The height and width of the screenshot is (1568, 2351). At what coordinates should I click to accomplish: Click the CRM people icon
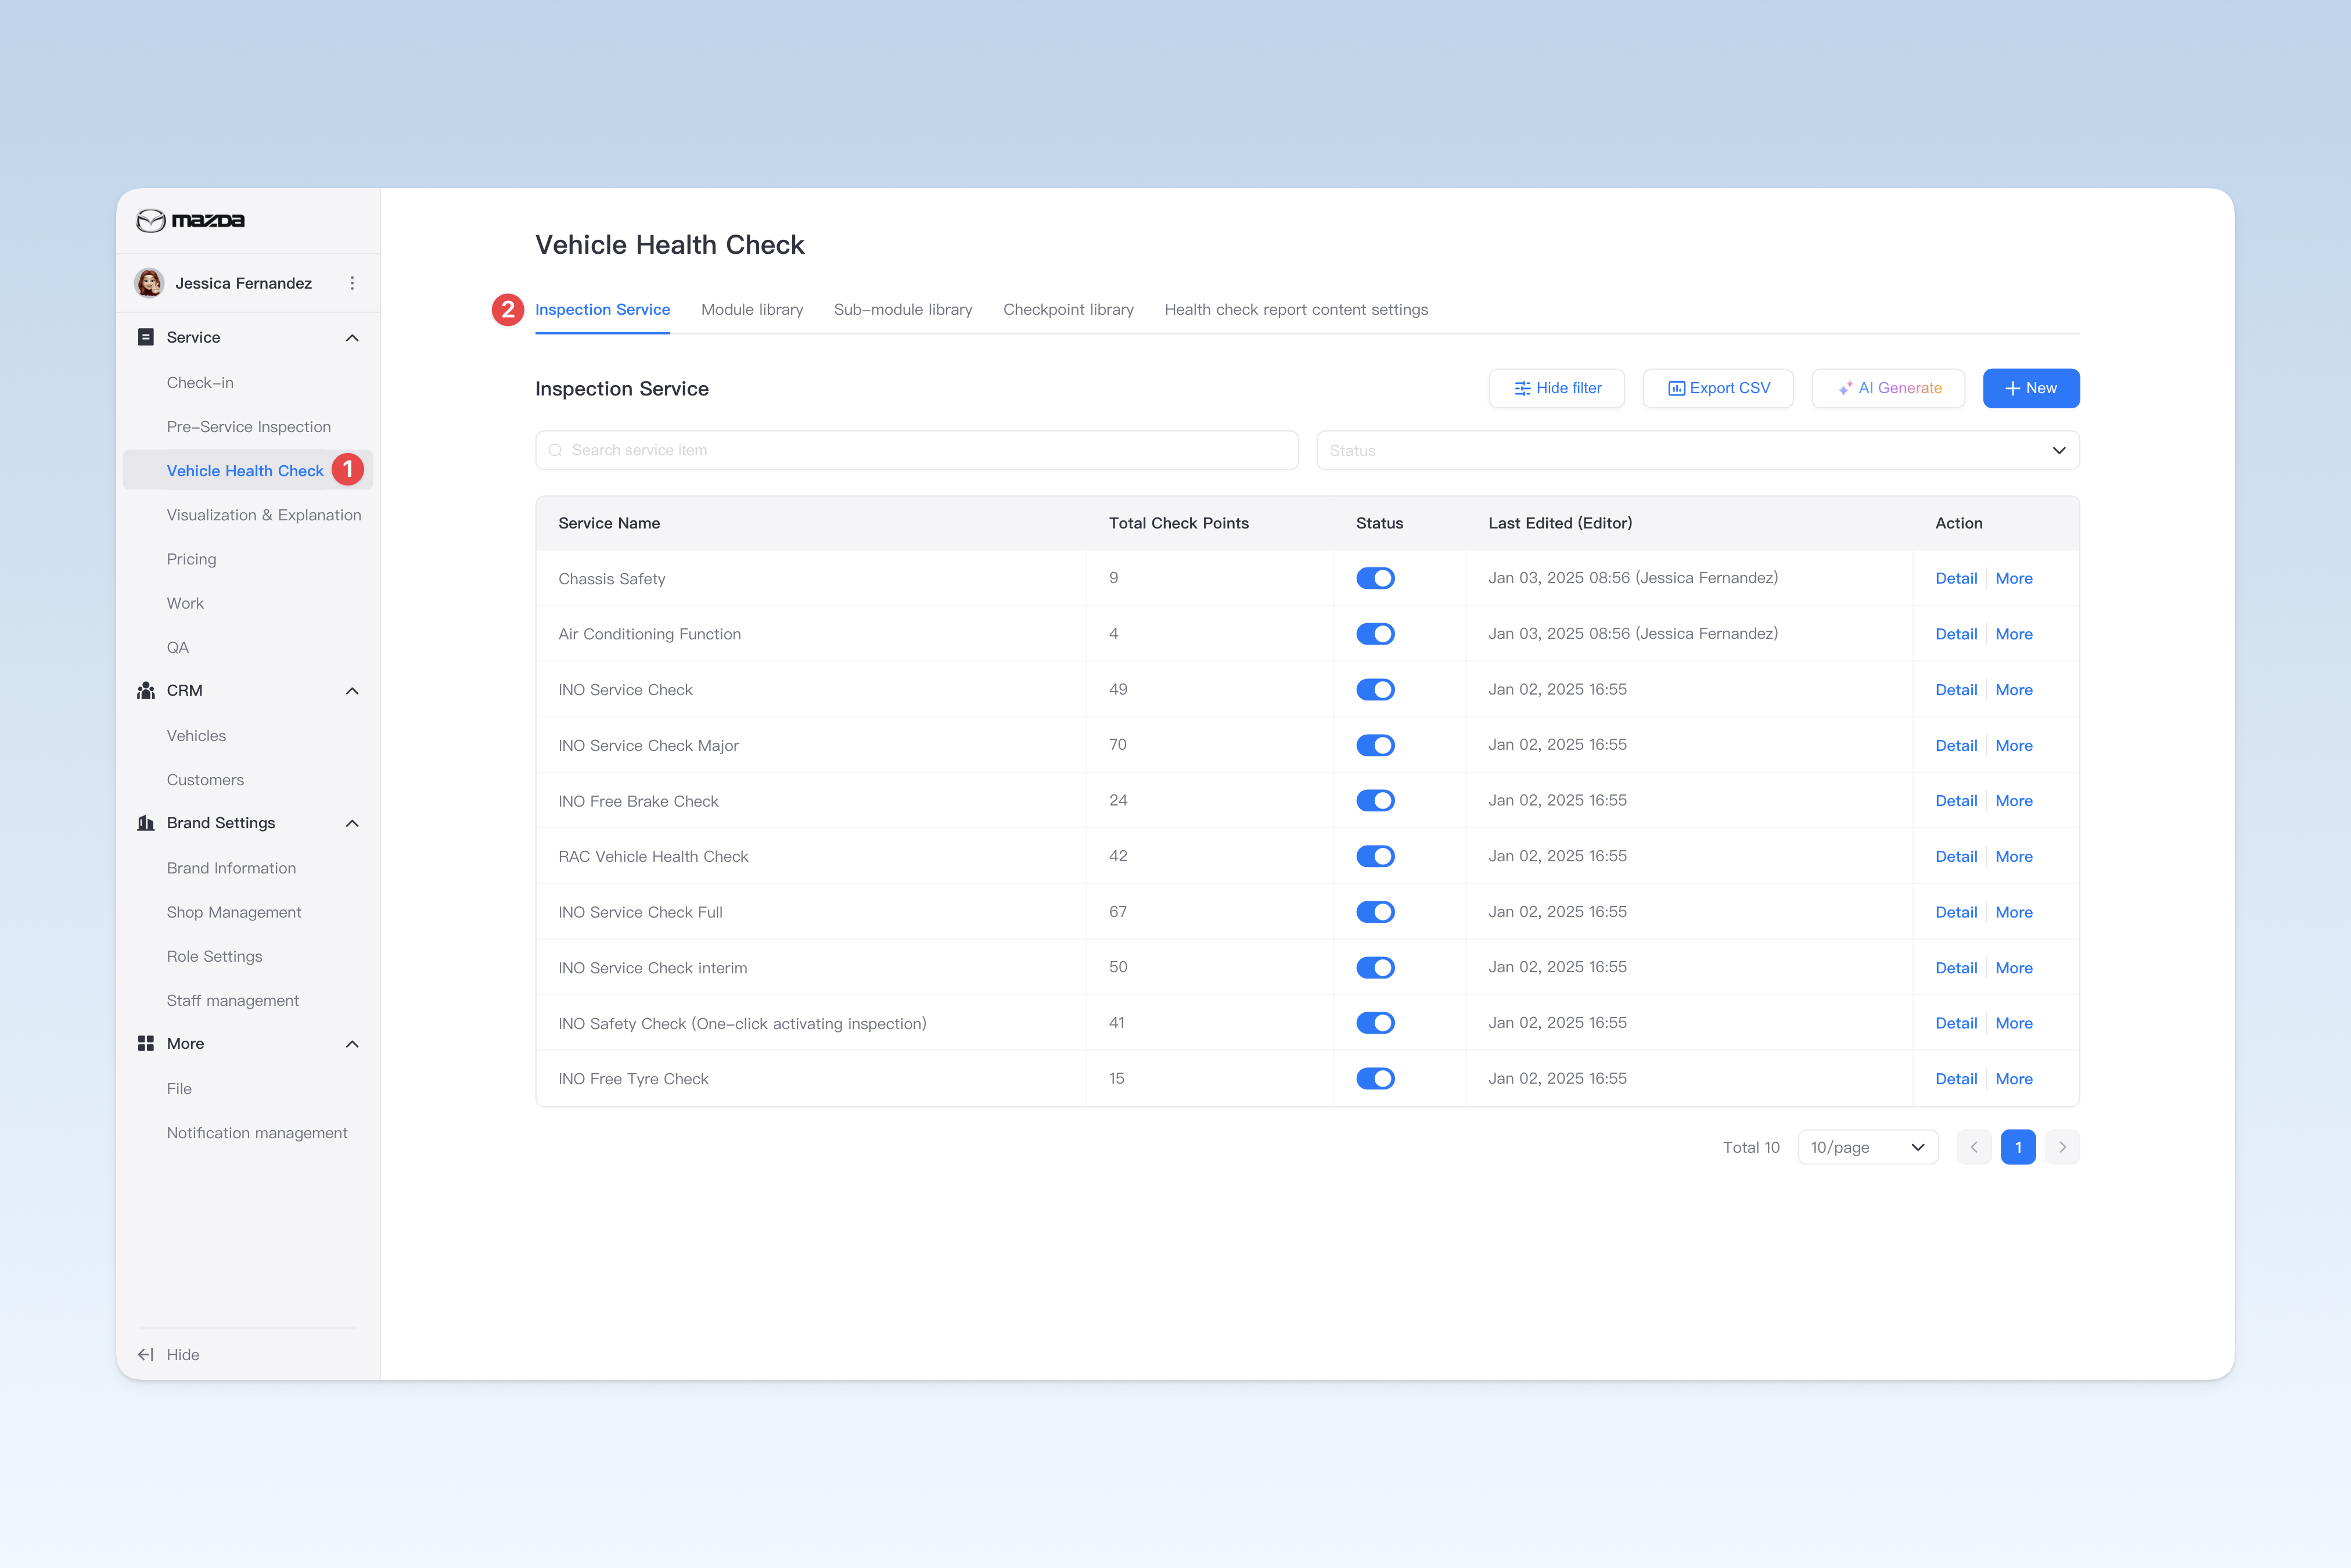pos(146,690)
